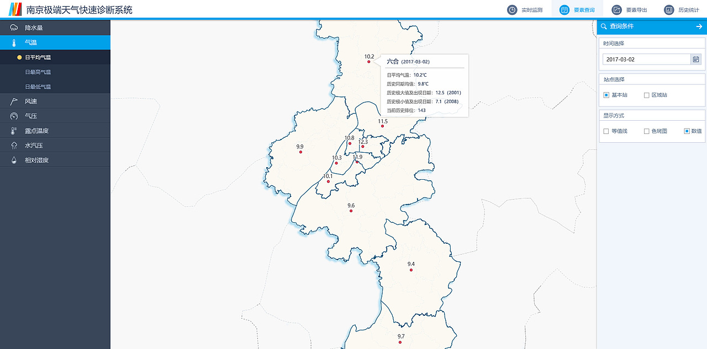Click the 历史统计 statistics icon
This screenshot has width=707, height=349.
669,10
